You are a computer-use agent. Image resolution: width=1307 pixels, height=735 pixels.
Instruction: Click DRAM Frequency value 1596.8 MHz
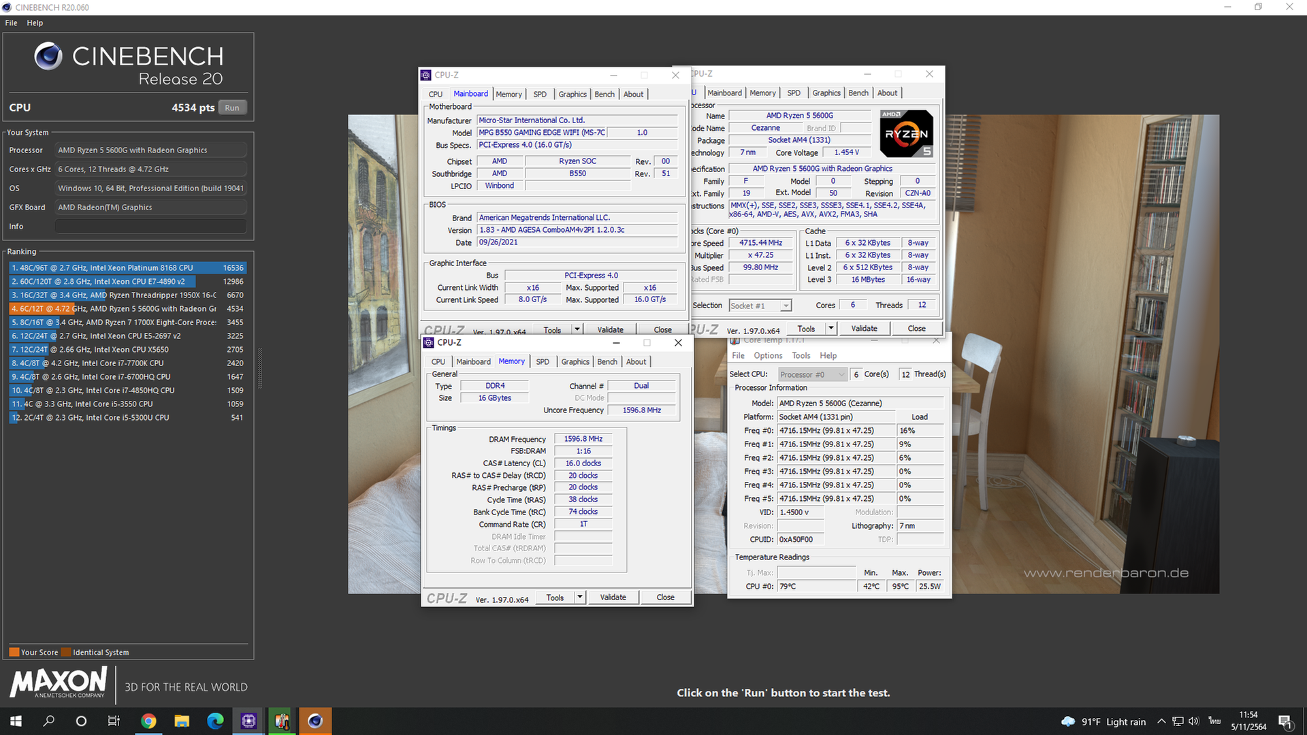[583, 439]
